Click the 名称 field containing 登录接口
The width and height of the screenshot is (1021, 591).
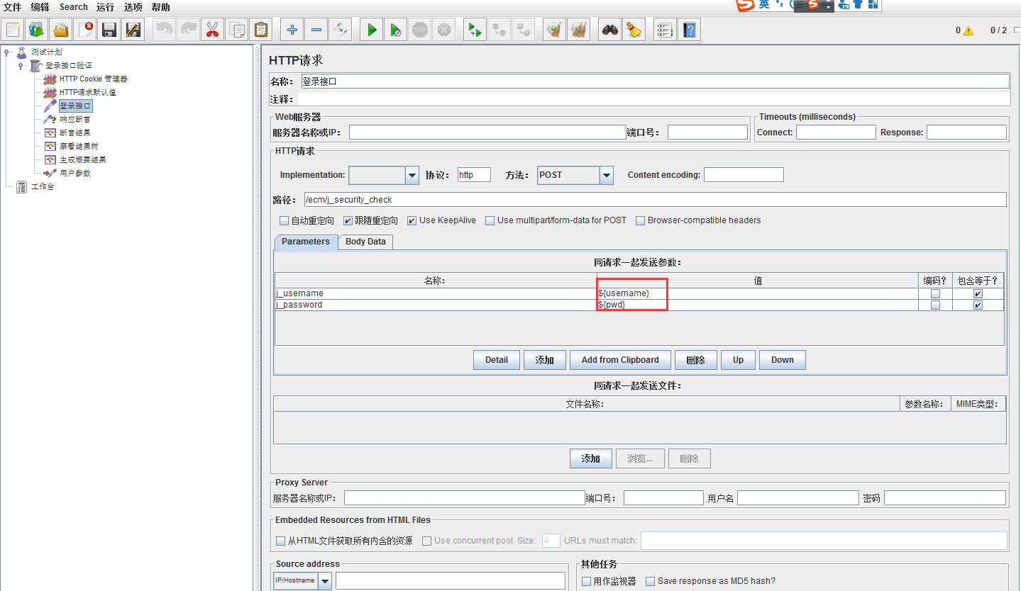click(x=655, y=81)
